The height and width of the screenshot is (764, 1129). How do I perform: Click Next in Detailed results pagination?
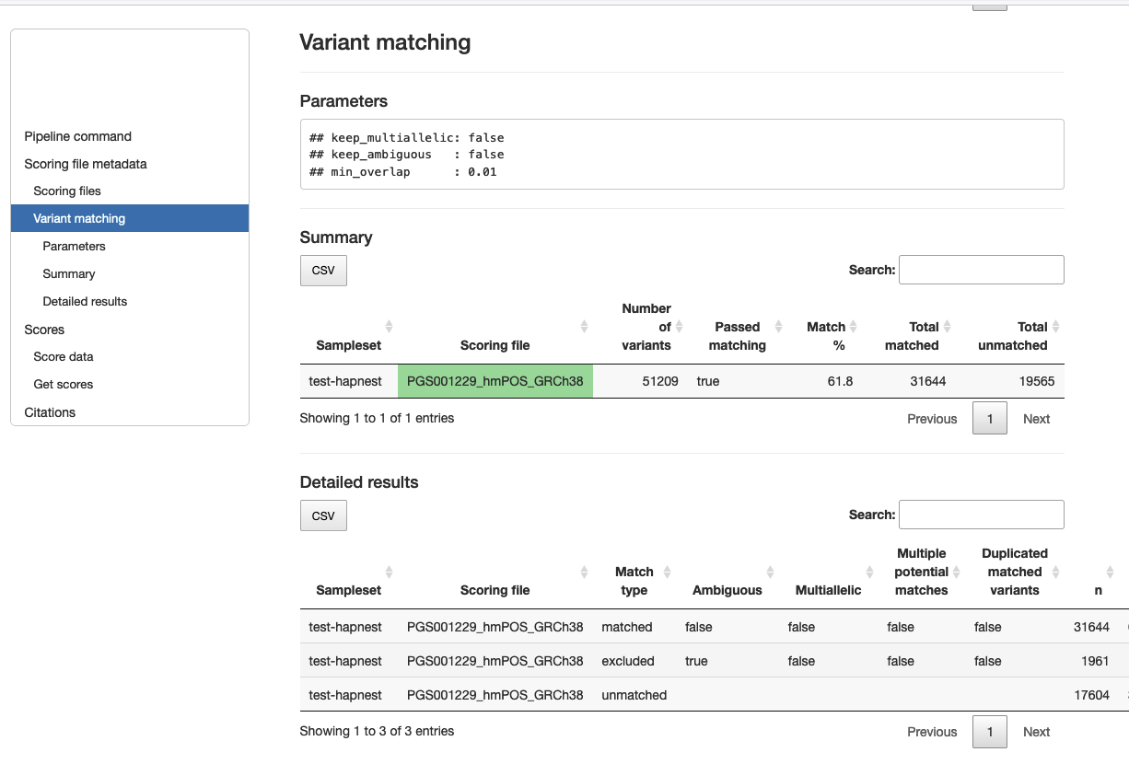point(1036,732)
